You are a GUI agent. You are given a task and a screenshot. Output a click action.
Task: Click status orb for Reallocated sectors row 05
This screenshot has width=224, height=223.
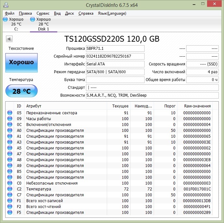pyautogui.click(x=9, y=113)
